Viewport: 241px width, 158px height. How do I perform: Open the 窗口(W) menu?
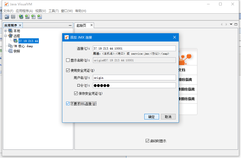[67, 11]
